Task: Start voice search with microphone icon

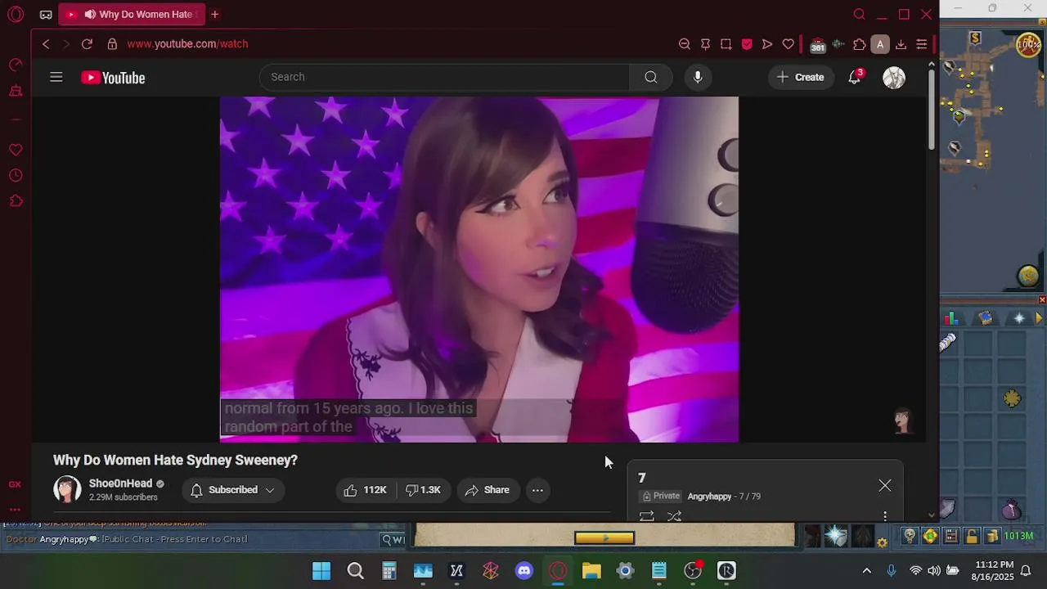Action: (697, 77)
